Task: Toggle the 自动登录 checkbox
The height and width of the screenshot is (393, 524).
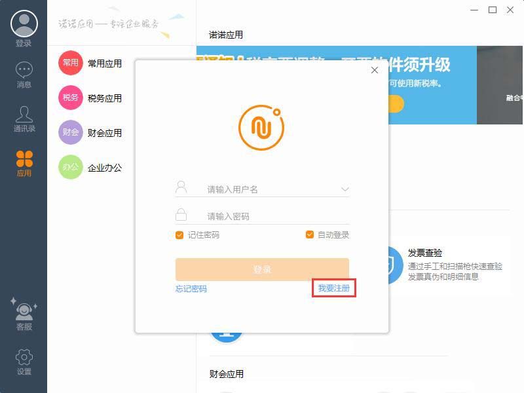Action: (x=310, y=235)
